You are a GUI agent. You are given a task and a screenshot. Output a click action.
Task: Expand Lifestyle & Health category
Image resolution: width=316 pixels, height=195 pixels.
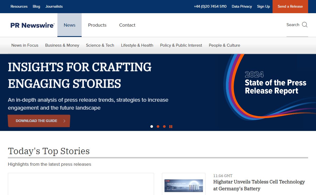pyautogui.click(x=137, y=45)
